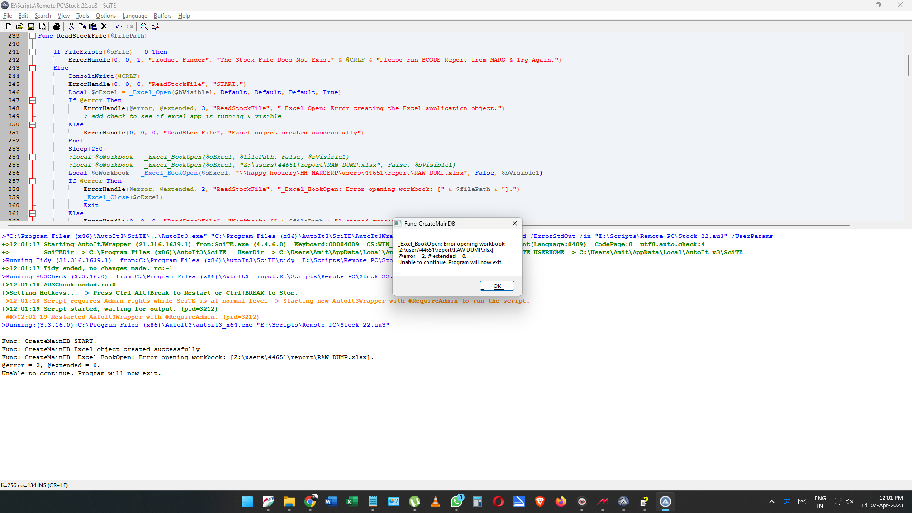Open the Tools menu
912x513 pixels.
pos(83,16)
